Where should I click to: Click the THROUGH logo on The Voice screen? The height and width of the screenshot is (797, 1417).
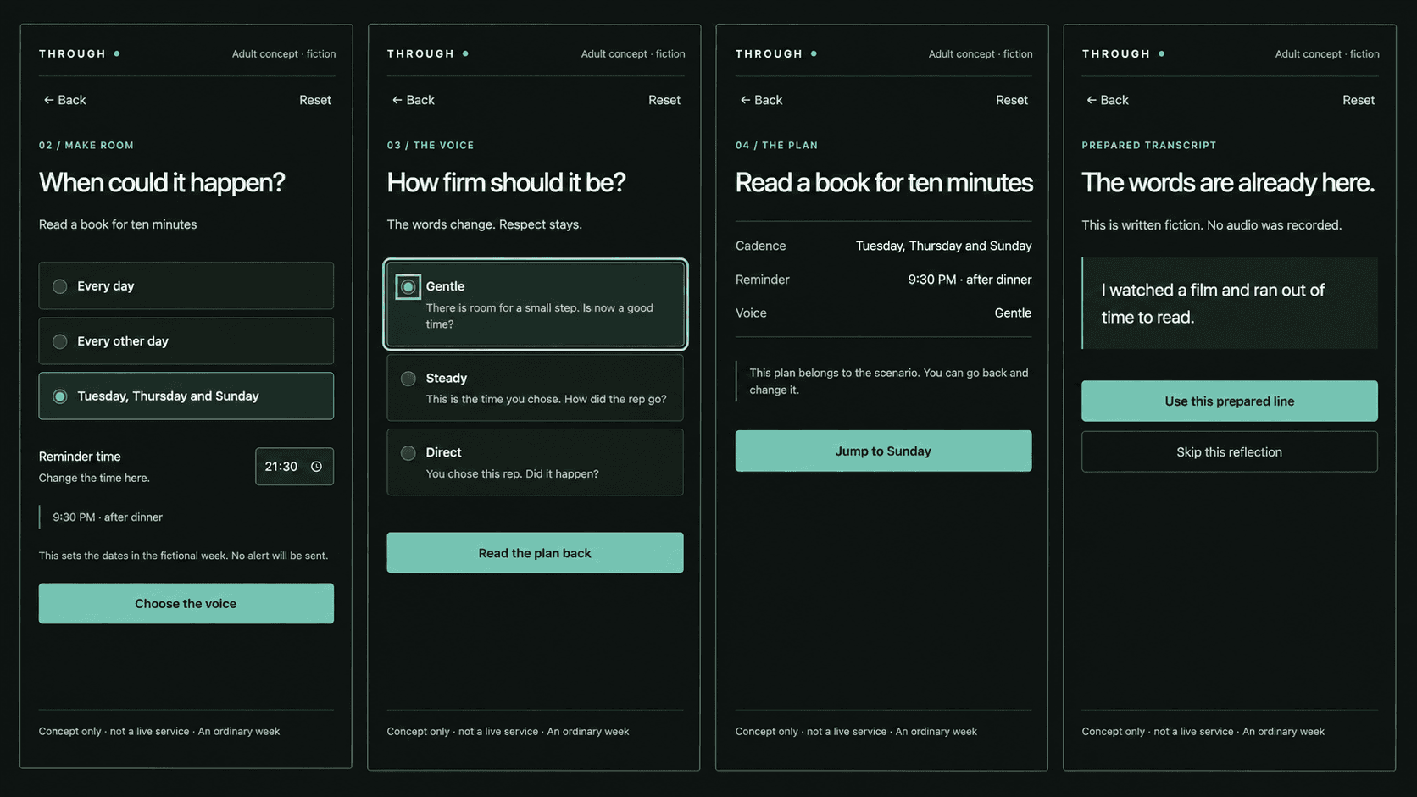coord(427,53)
